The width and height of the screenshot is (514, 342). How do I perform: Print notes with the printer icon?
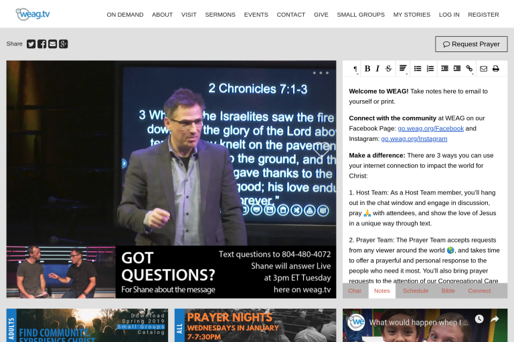coord(496,69)
